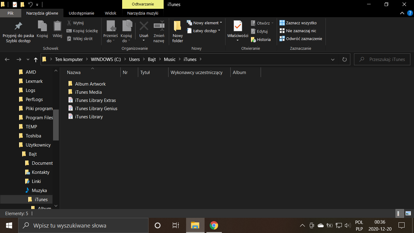Open Quick Access Toolbar customize dropdown

click(37, 5)
